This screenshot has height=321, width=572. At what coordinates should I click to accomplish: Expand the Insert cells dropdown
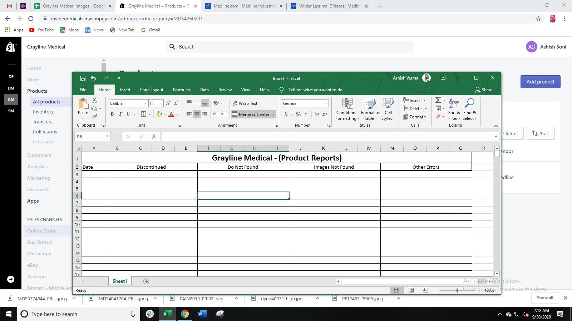pyautogui.click(x=425, y=101)
